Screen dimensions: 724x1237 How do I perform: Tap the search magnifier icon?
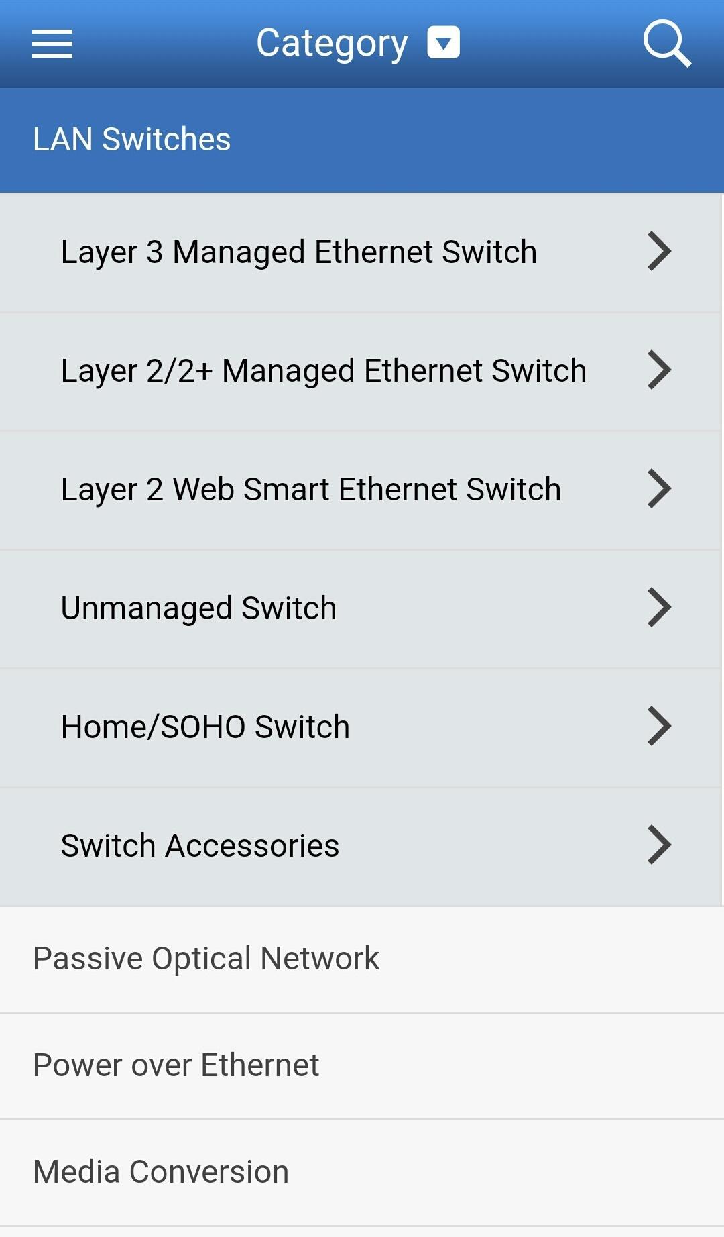coord(666,44)
